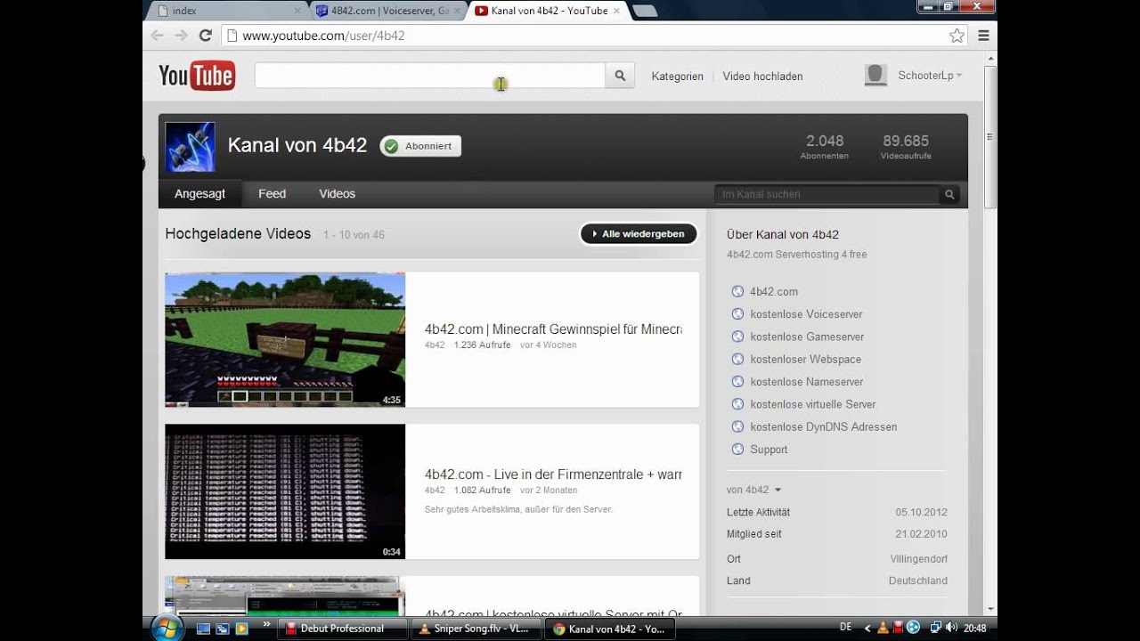Click the magnifier in channel search box
Screen dimensions: 1140x641
click(x=949, y=194)
